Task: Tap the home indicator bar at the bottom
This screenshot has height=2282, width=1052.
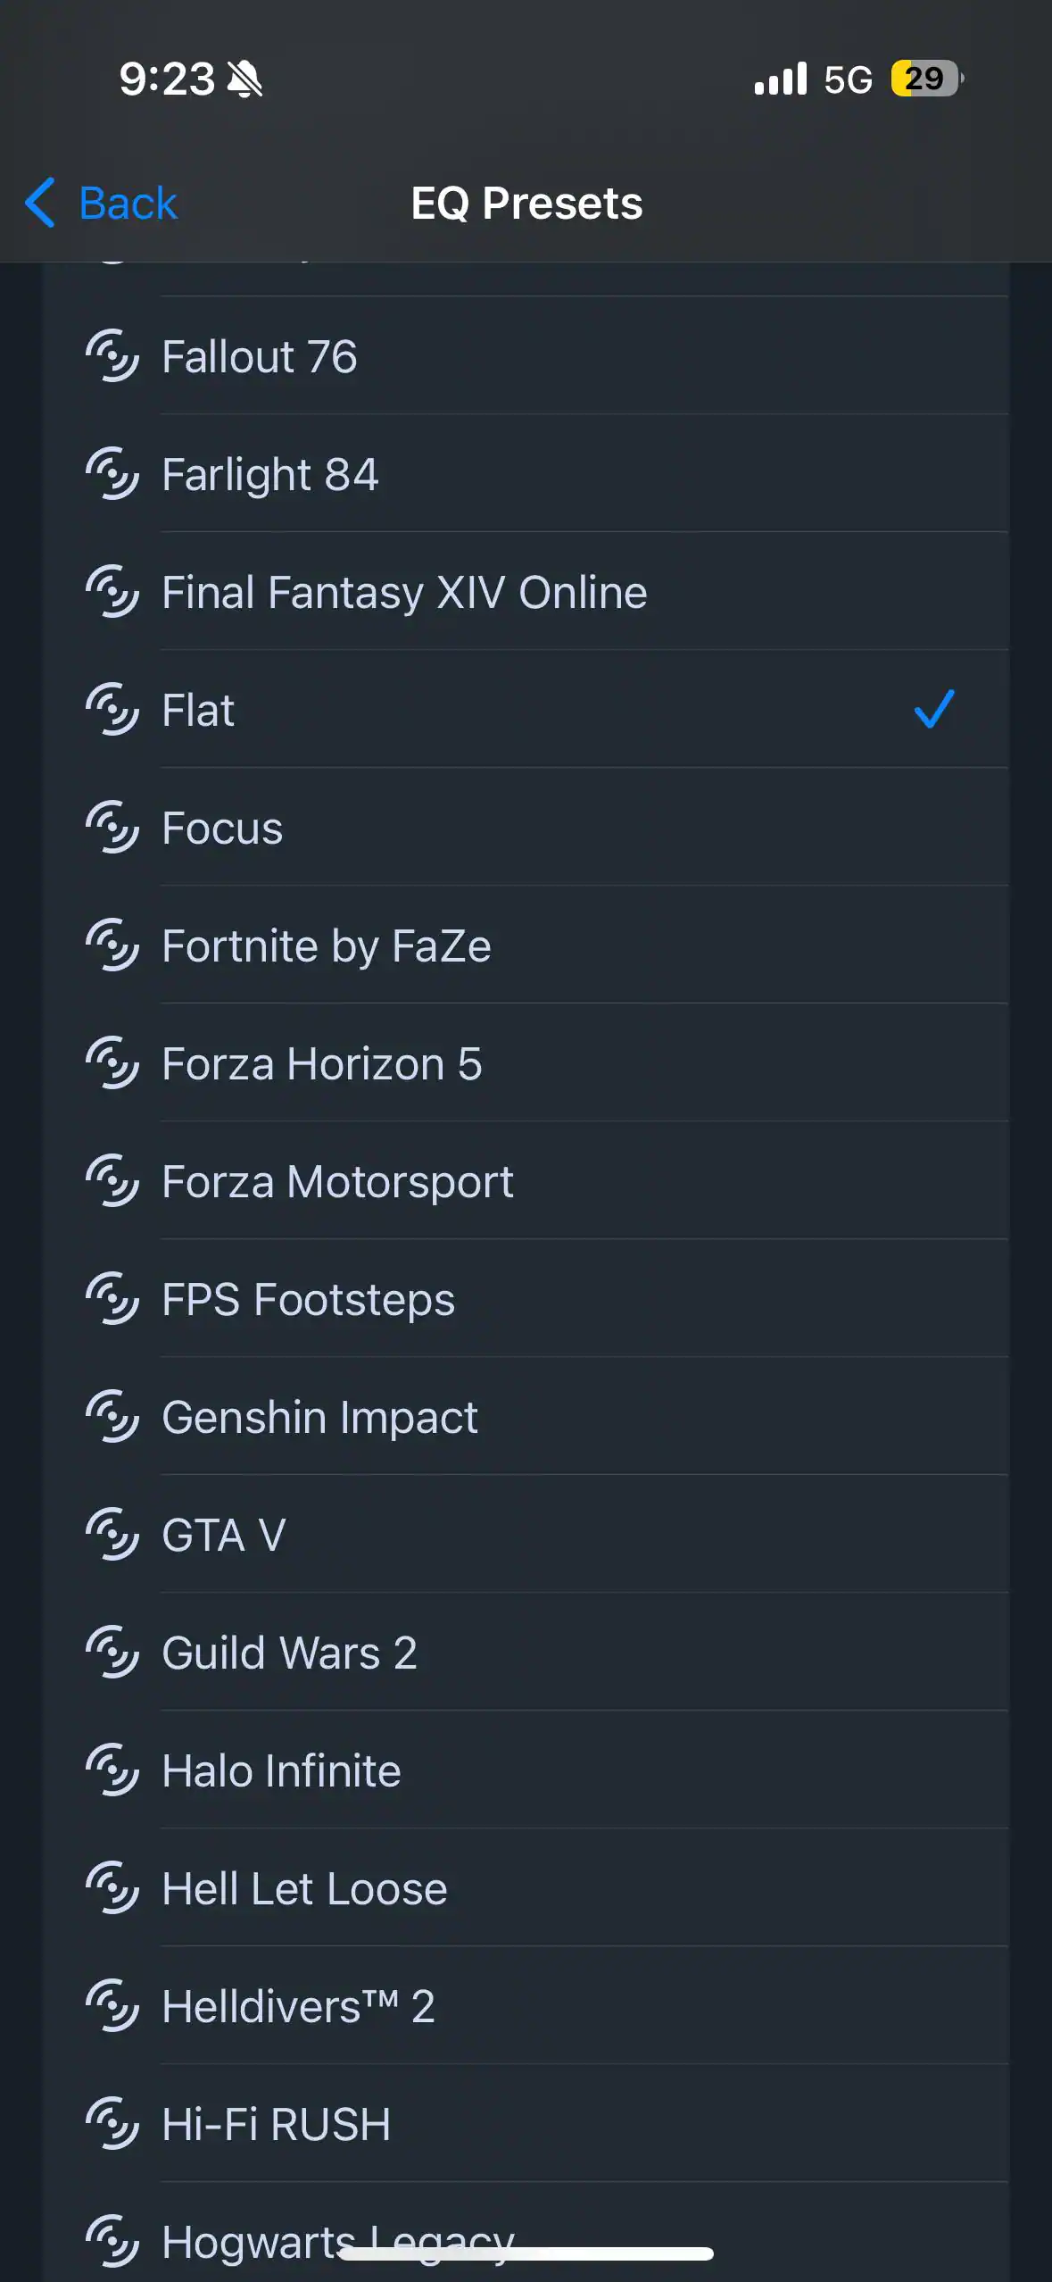Action: [526, 2254]
